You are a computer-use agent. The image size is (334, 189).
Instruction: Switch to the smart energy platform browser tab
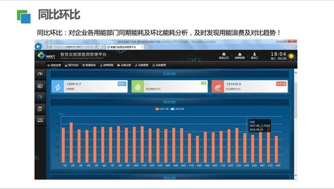click(x=125, y=47)
